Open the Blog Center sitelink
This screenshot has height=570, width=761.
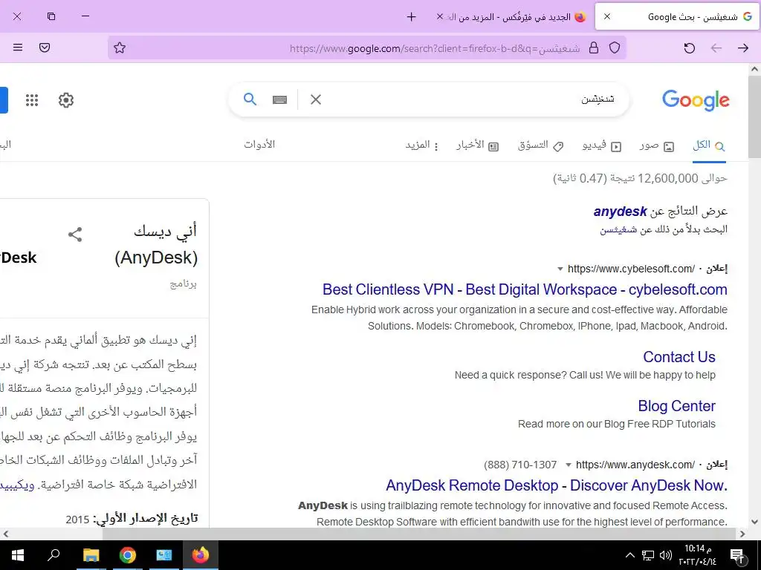click(676, 406)
